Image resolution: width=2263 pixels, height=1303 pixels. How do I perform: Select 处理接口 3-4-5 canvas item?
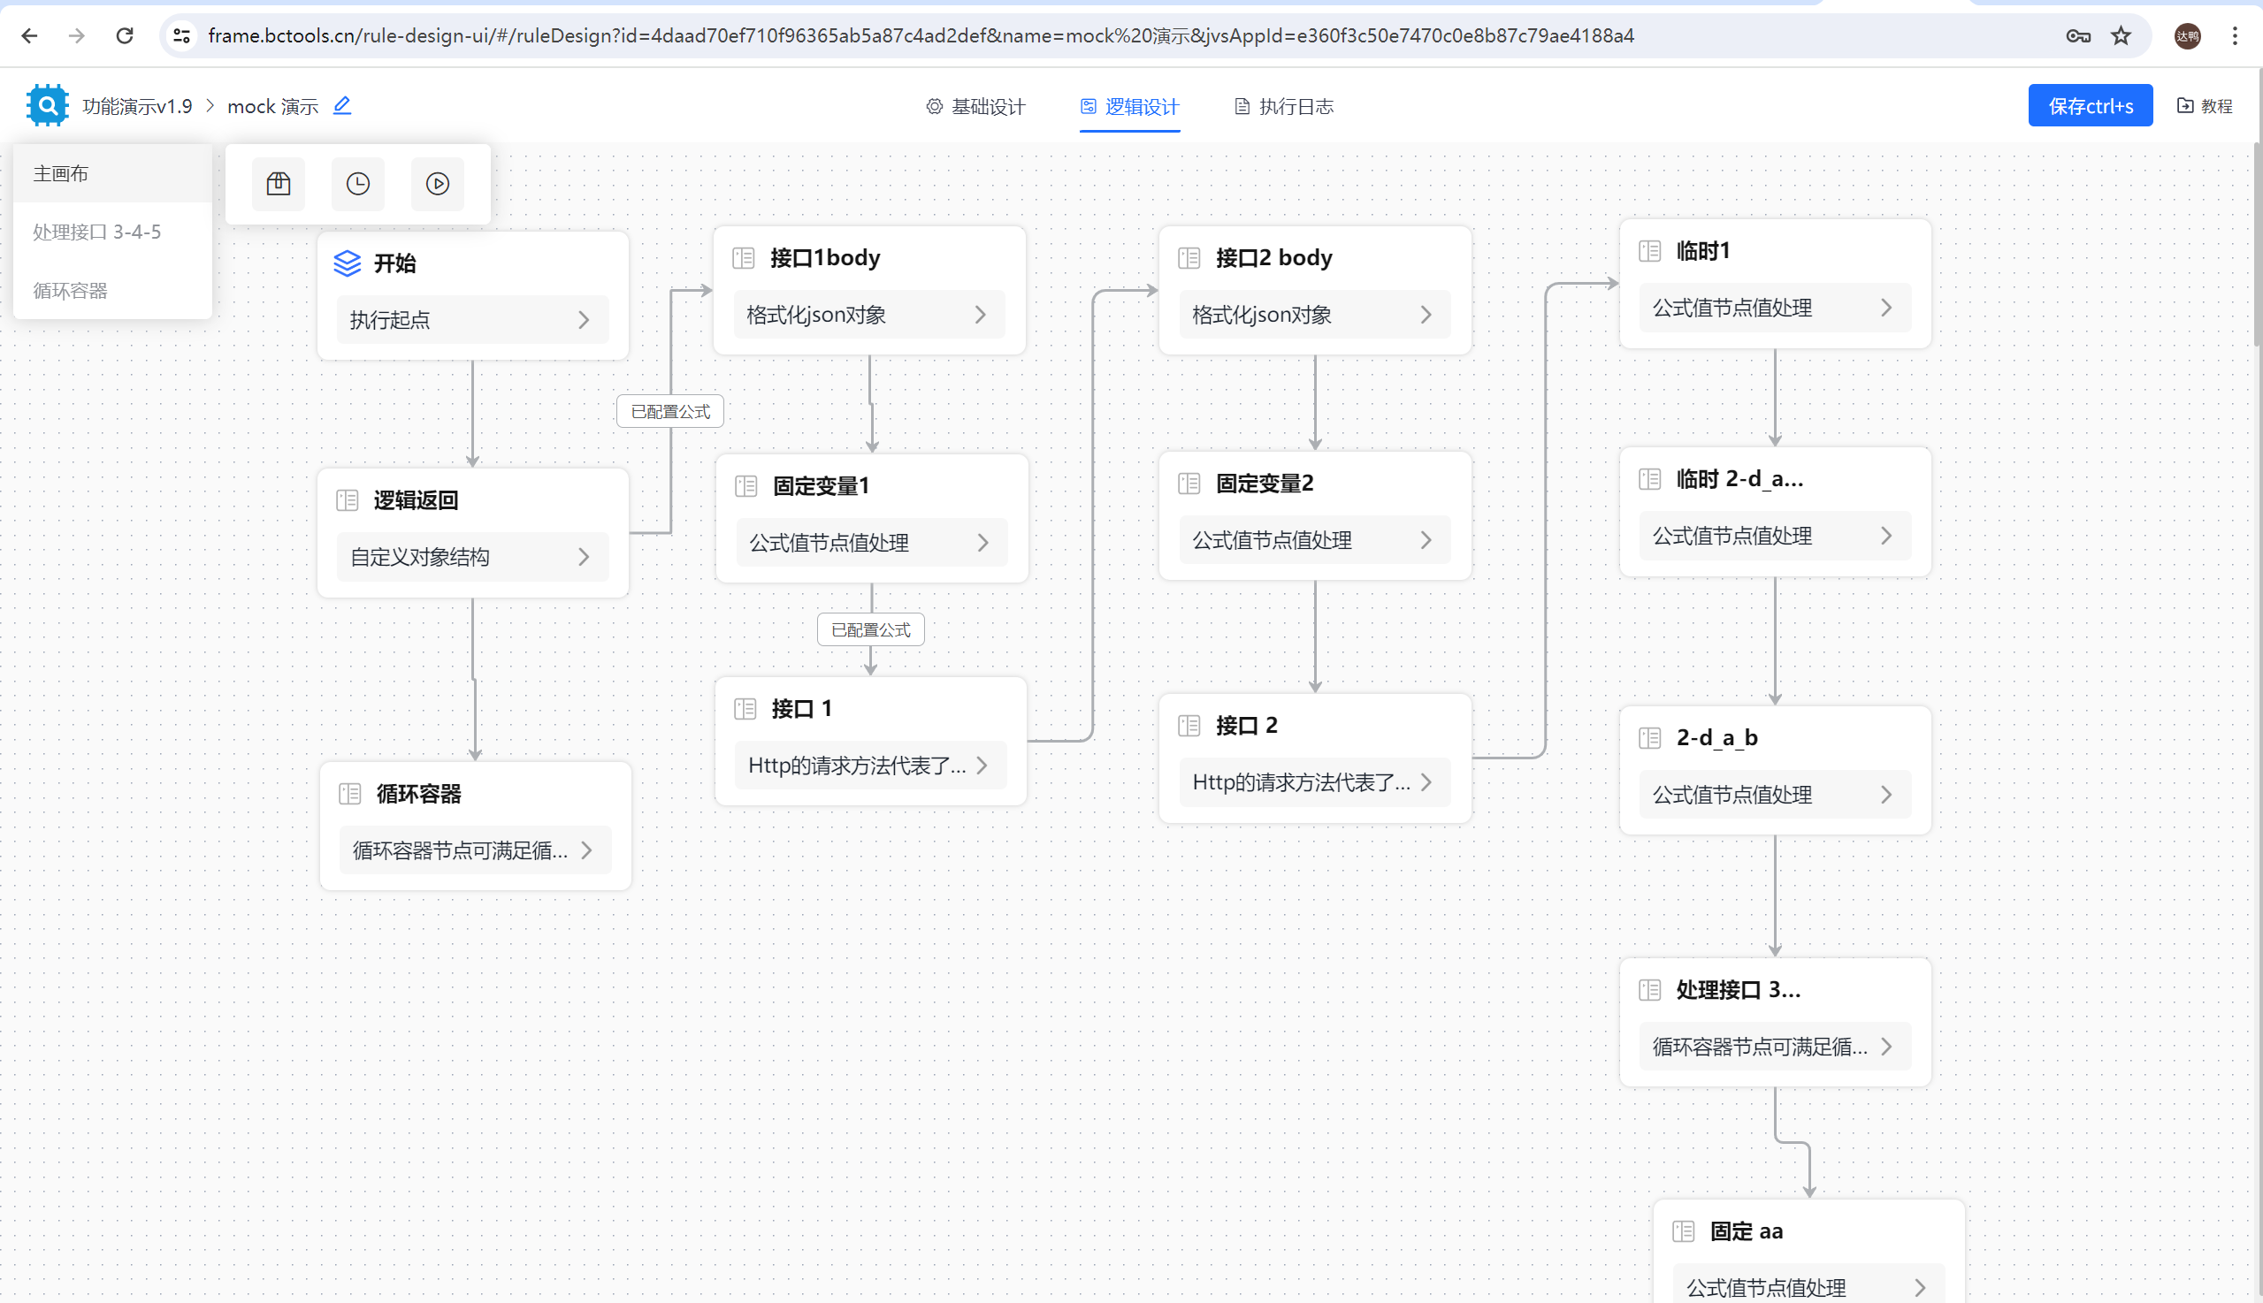[x=96, y=232]
